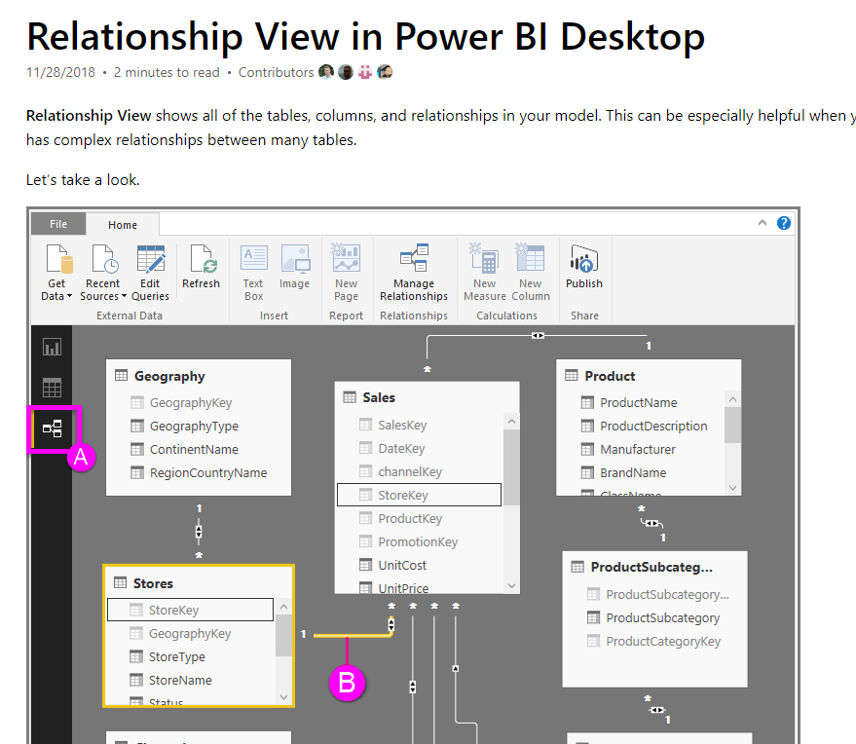Click Product table scroll down arrow

click(732, 488)
